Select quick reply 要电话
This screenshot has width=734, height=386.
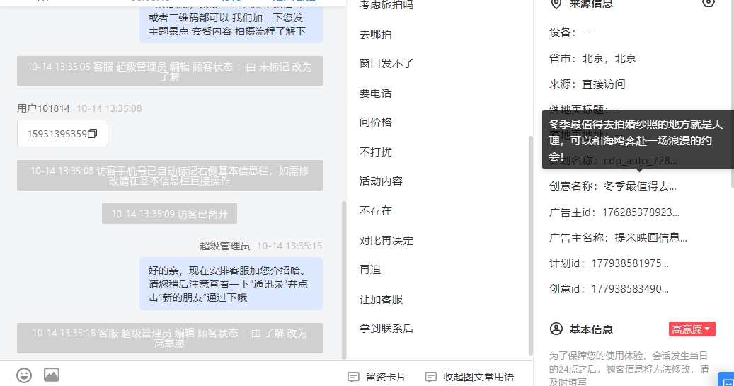(x=375, y=93)
